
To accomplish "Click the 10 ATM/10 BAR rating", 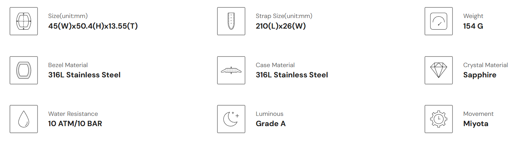I will pos(75,124).
